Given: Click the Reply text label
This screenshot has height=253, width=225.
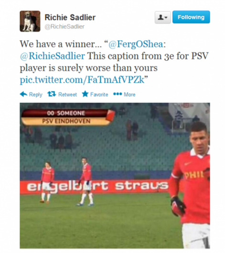Looking at the screenshot, I should point(35,94).
